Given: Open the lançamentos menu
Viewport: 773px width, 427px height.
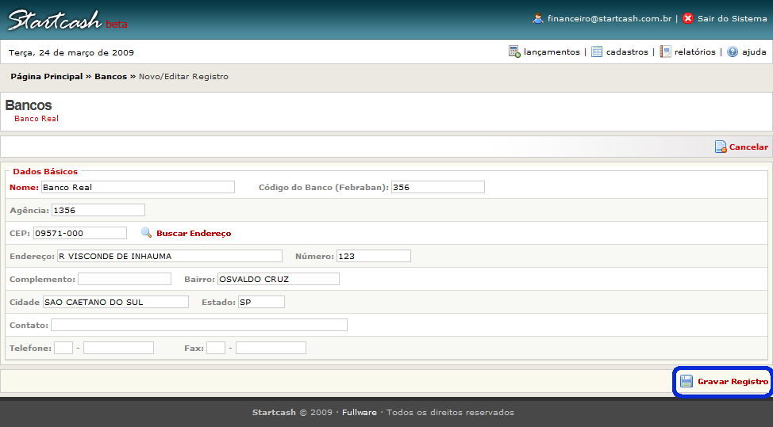Looking at the screenshot, I should click(552, 52).
